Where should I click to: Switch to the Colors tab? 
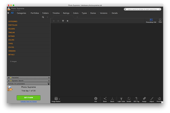tap(76, 13)
